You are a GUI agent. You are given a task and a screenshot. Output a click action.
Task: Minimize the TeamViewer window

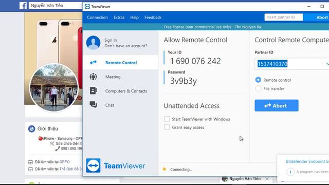click(x=309, y=7)
